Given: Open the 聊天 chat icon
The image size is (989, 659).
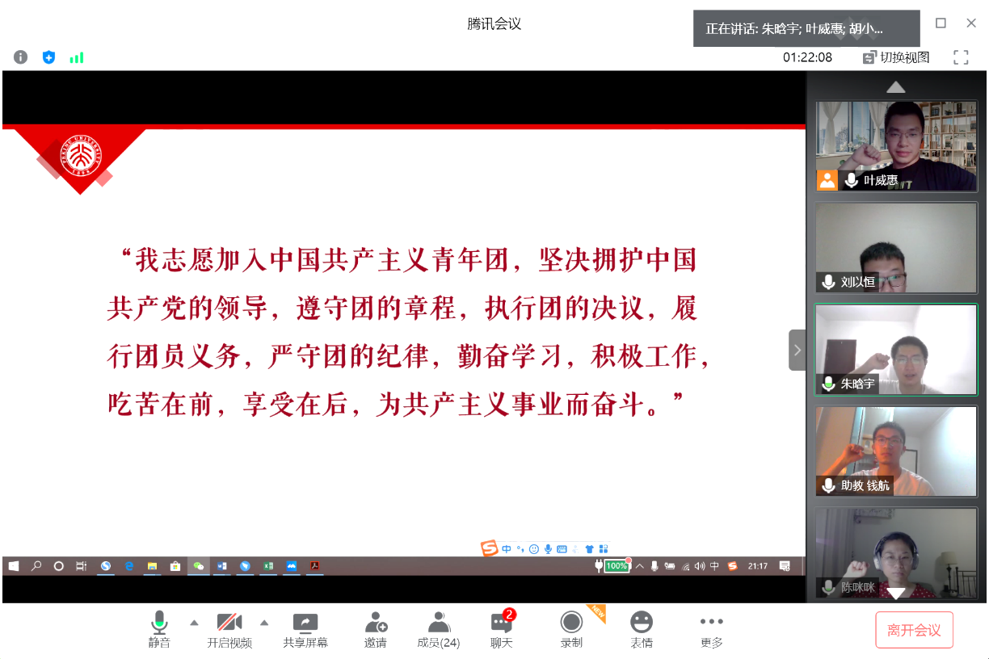Looking at the screenshot, I should tap(502, 630).
